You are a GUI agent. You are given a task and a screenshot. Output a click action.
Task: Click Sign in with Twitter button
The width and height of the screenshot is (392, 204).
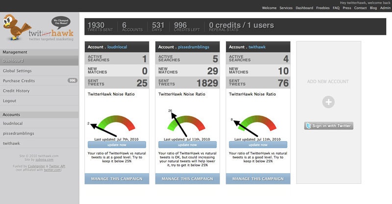pos(328,126)
